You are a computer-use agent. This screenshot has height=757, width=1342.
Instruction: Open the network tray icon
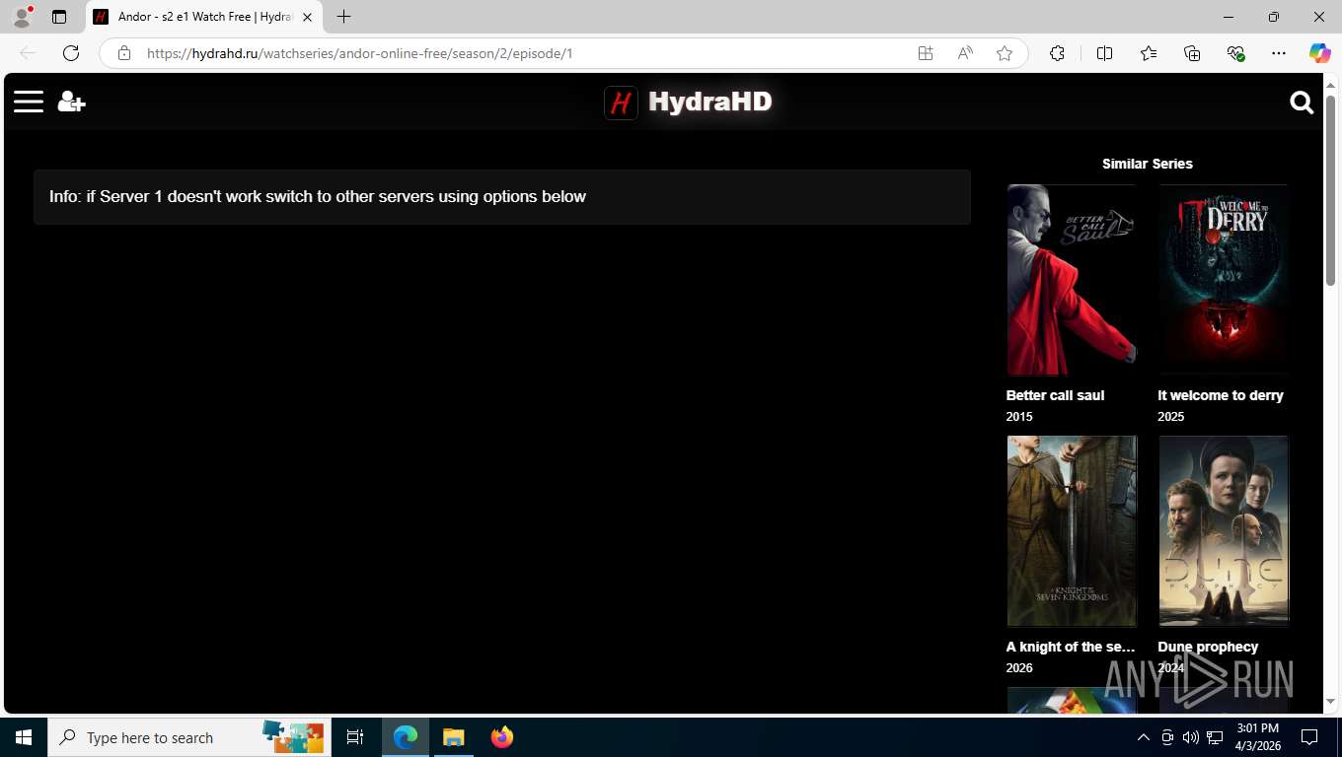coord(1215,737)
